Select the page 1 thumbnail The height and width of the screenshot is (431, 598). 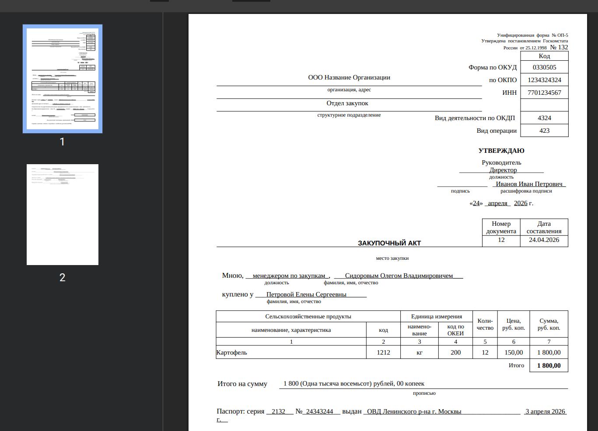[63, 79]
